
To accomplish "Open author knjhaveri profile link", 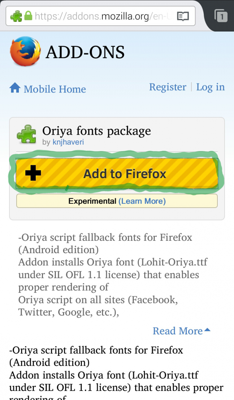I will [x=68, y=142].
